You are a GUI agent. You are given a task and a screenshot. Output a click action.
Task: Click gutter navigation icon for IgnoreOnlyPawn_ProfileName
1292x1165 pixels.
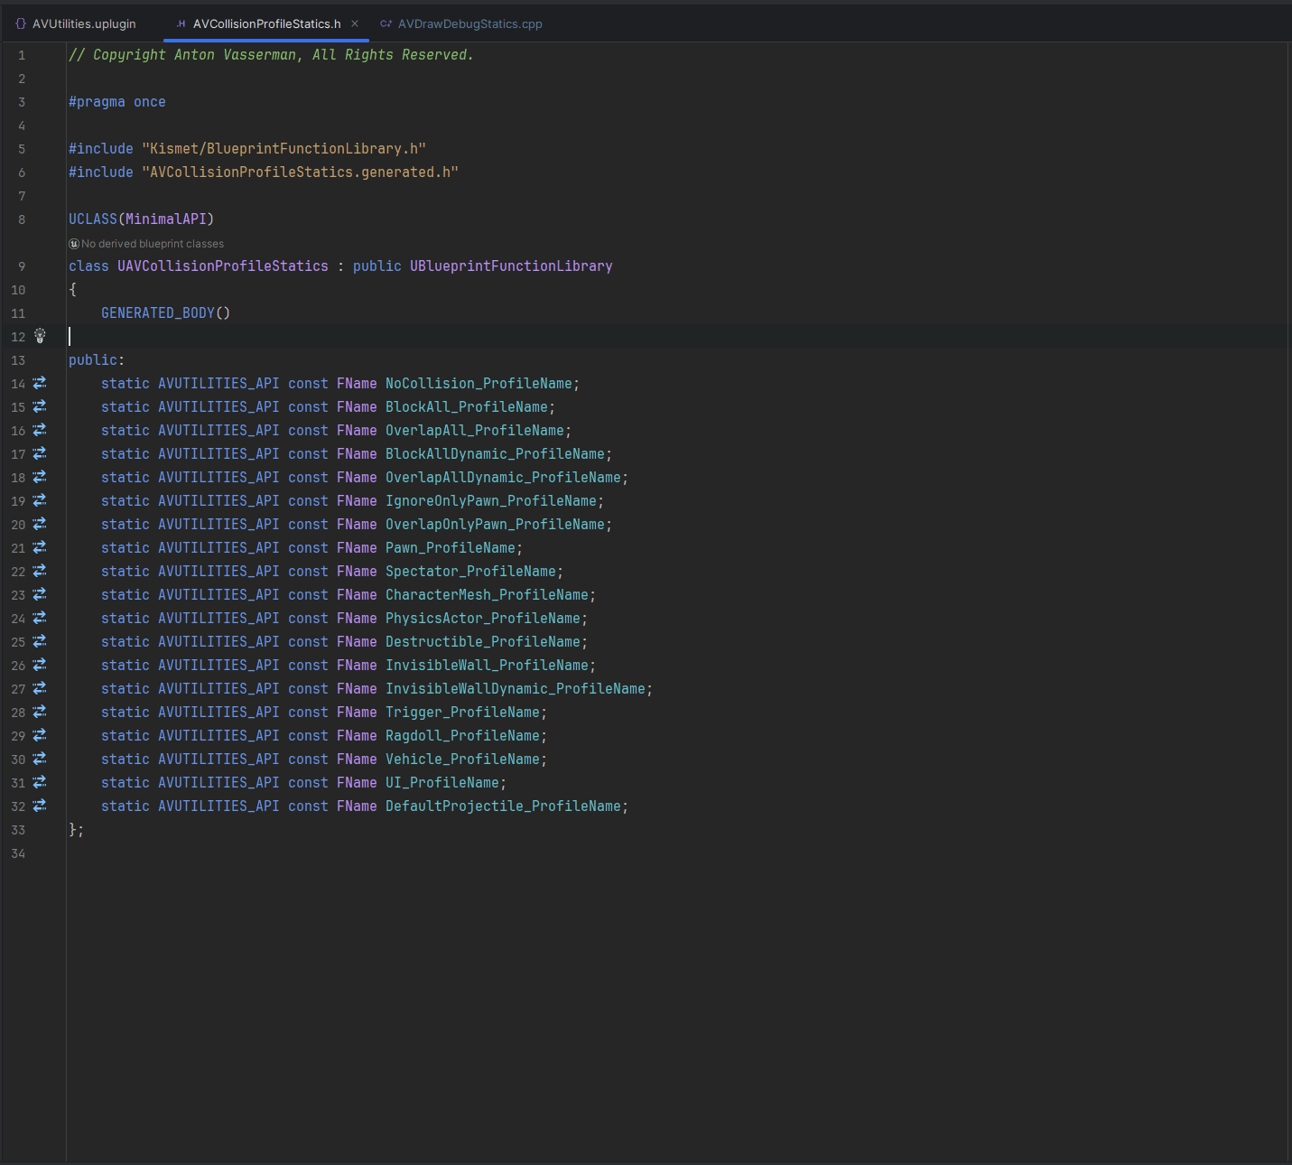pos(40,500)
